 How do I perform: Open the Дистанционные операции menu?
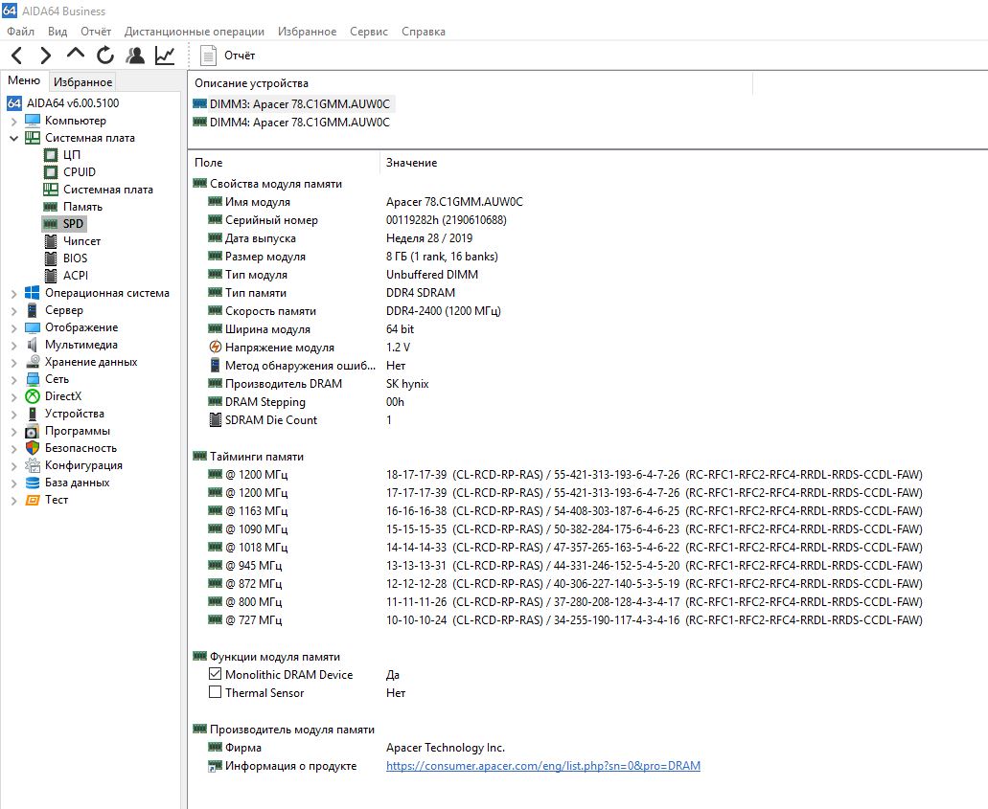[195, 32]
